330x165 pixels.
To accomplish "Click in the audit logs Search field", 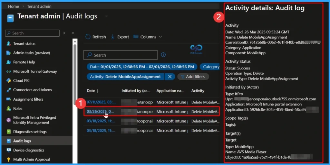I will 121,55.
